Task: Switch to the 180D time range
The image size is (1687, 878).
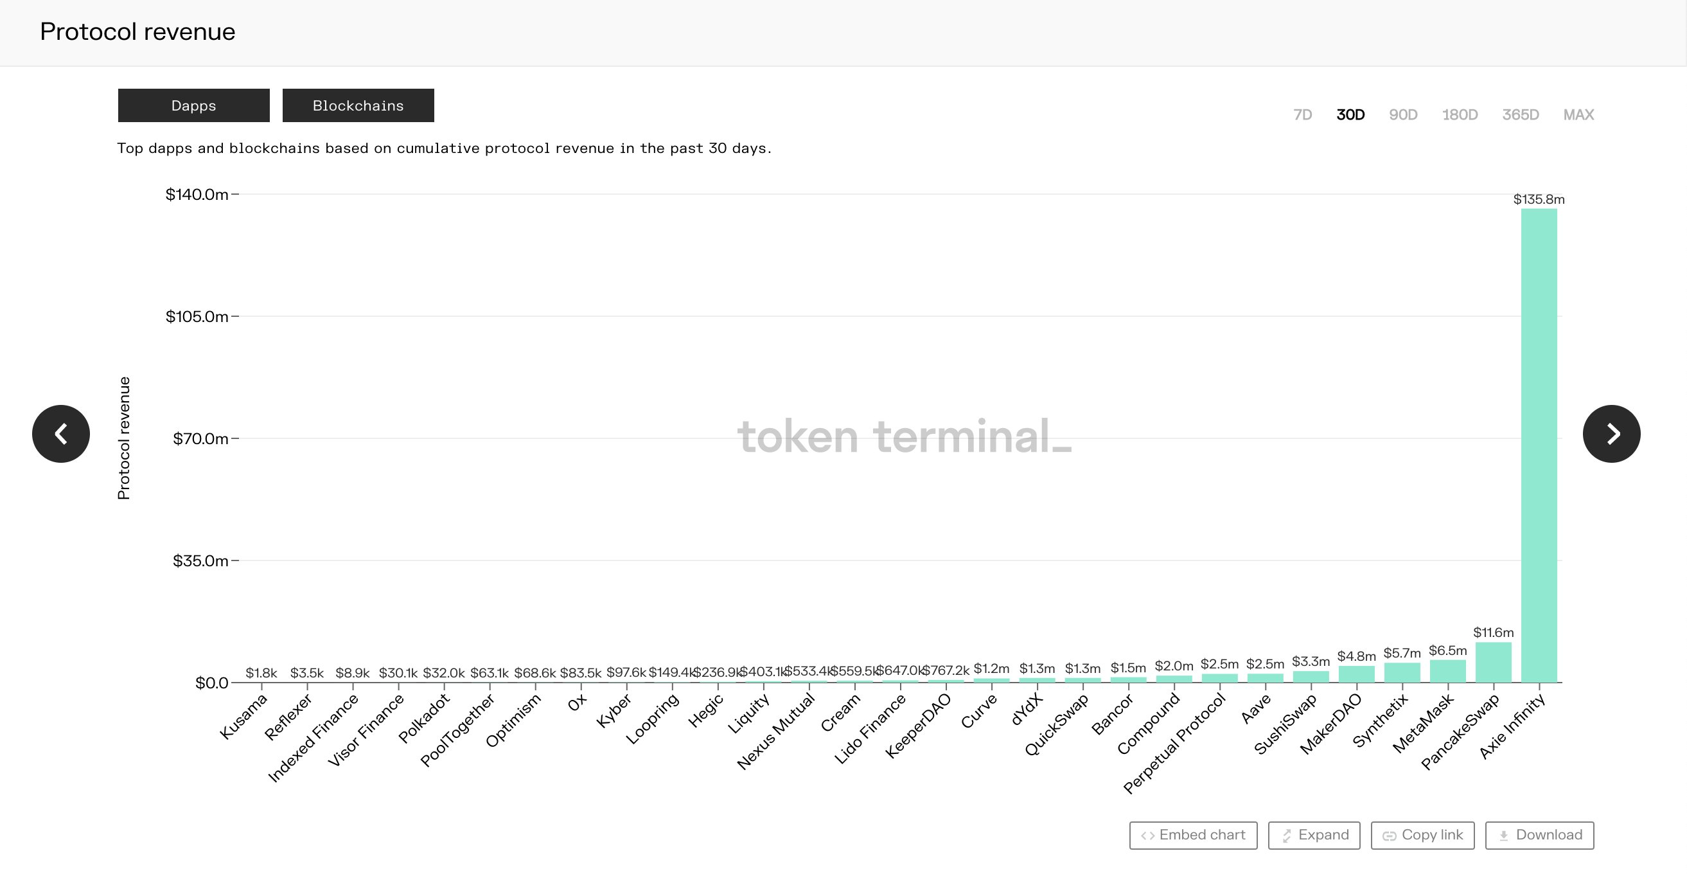Action: tap(1460, 114)
